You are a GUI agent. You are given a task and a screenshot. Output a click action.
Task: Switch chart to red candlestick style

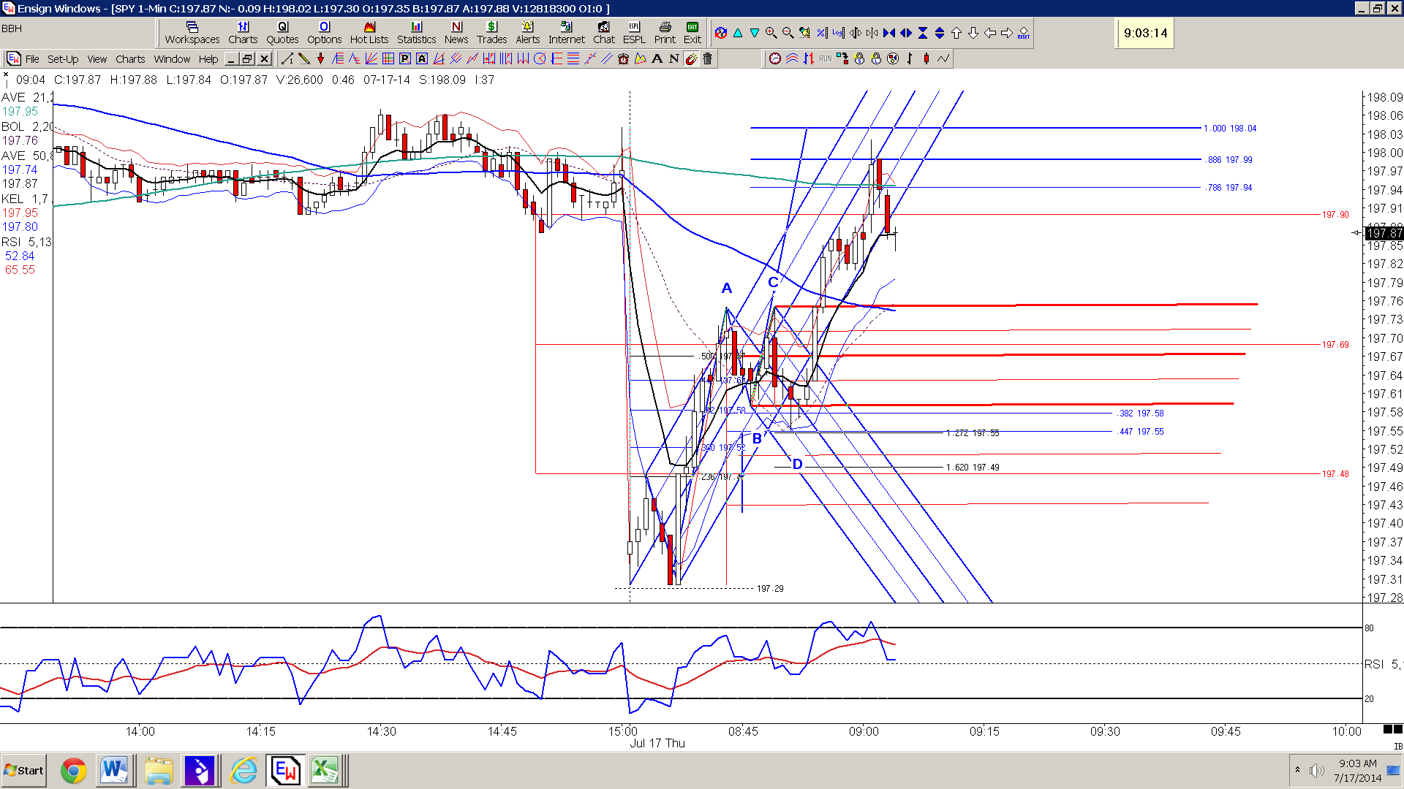pos(926,58)
